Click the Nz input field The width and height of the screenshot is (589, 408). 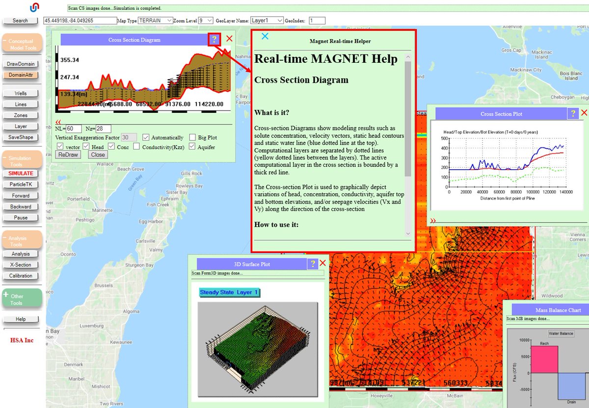pyautogui.click(x=103, y=128)
